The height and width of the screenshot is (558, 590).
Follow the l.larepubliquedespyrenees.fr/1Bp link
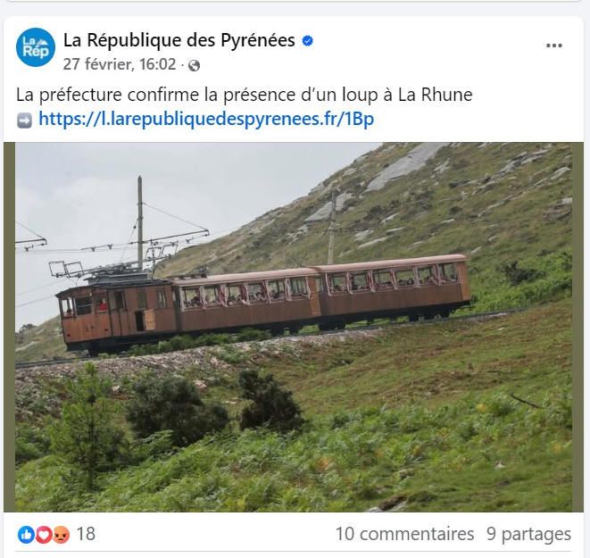pyautogui.click(x=206, y=120)
